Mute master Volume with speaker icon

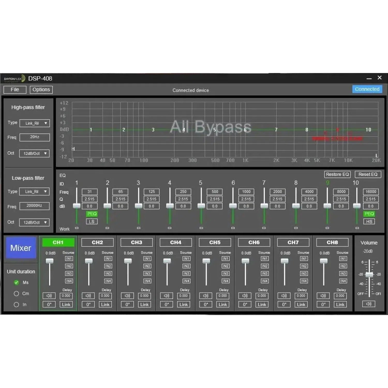[369, 304]
